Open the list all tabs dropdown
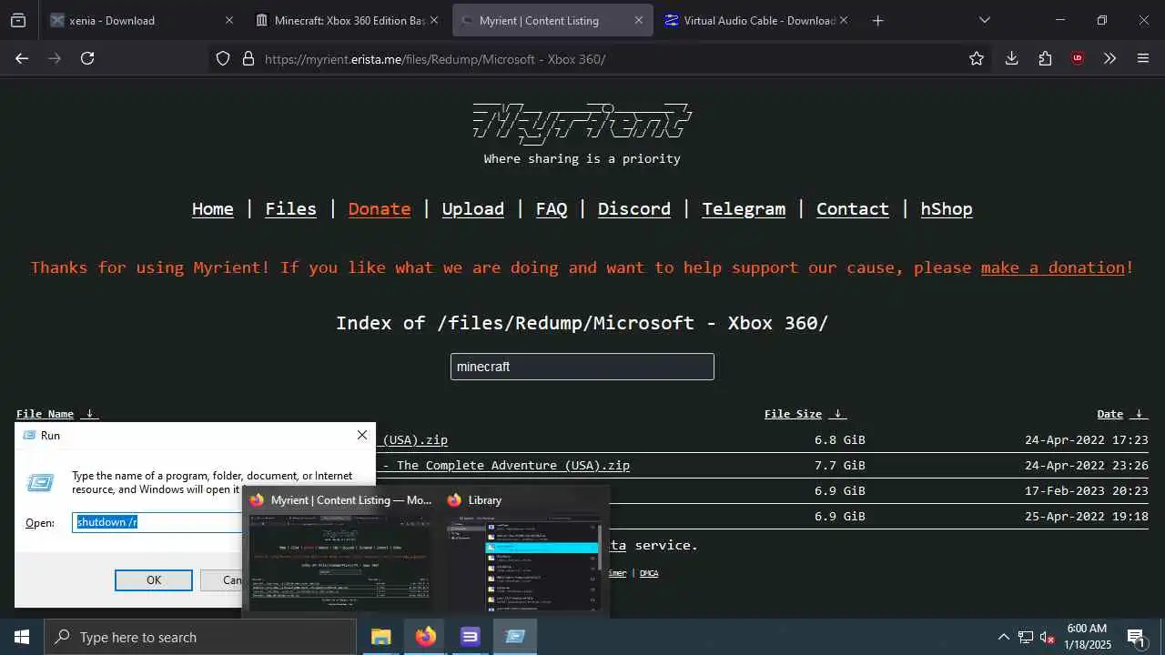The width and height of the screenshot is (1165, 655). click(x=984, y=20)
